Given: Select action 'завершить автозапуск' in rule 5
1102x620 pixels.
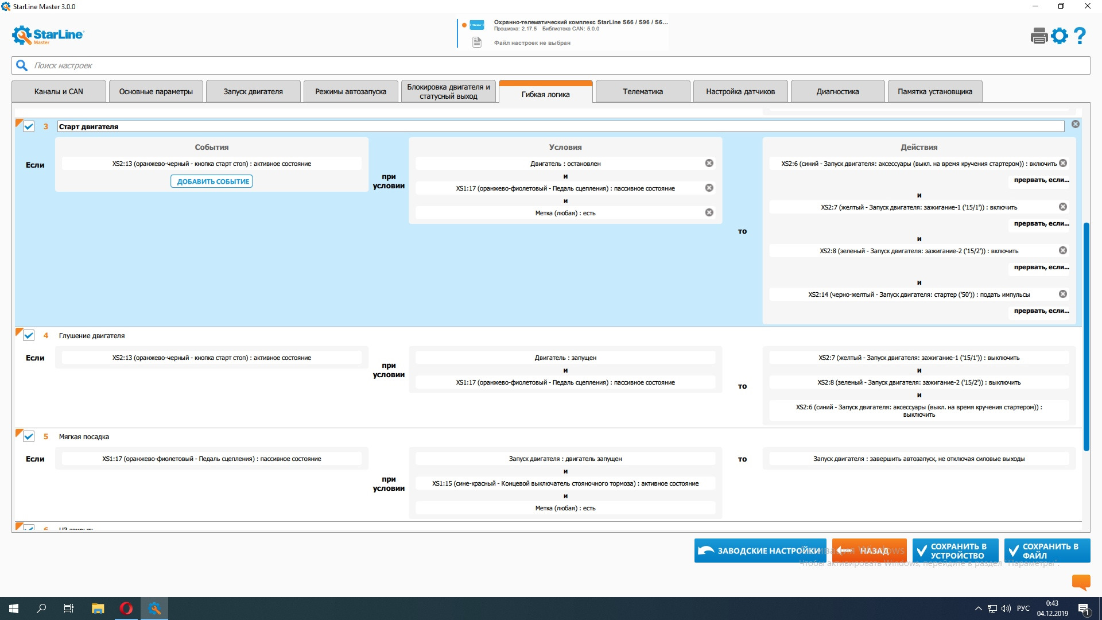Looking at the screenshot, I should click(x=919, y=459).
